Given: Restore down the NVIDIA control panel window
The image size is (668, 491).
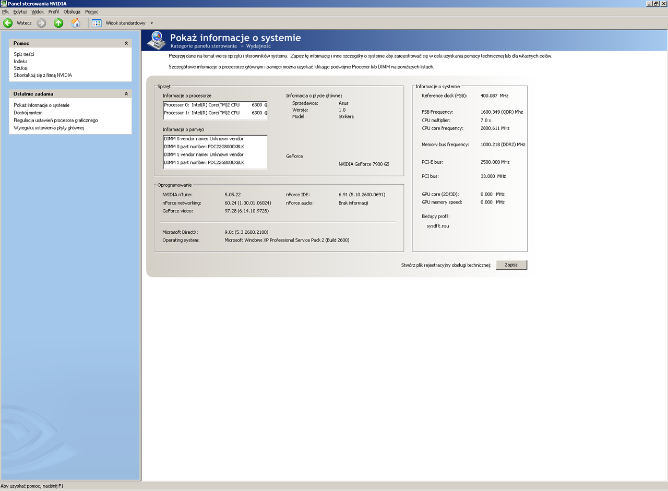Looking at the screenshot, I should pos(656,3).
